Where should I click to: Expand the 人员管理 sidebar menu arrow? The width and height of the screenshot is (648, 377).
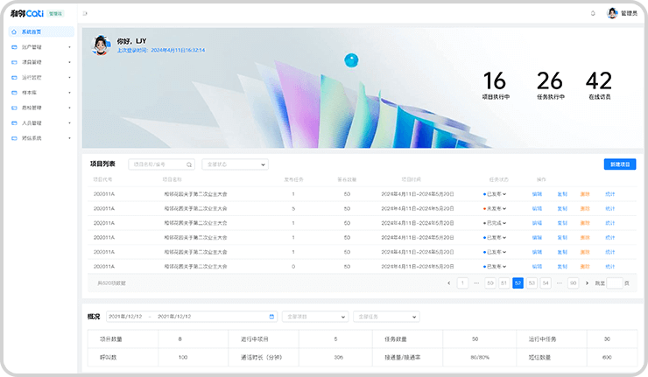click(69, 122)
